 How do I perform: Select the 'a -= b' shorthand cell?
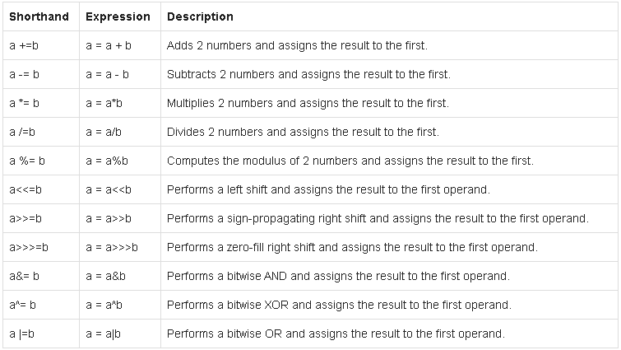point(25,74)
